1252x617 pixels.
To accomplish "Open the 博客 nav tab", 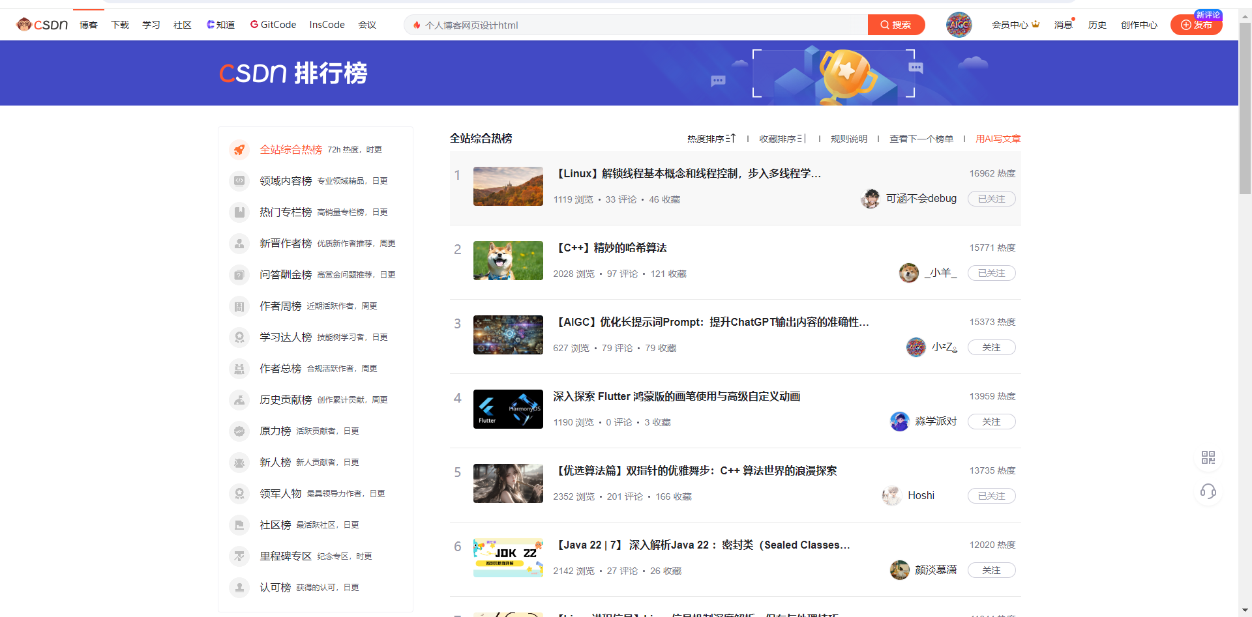I will coord(89,25).
